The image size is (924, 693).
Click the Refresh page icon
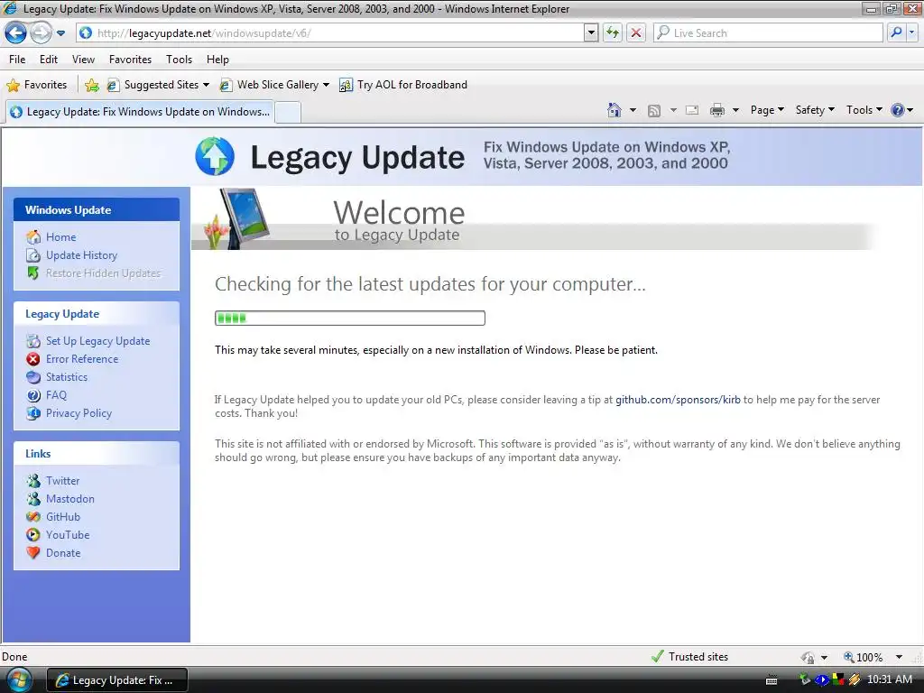click(x=613, y=33)
